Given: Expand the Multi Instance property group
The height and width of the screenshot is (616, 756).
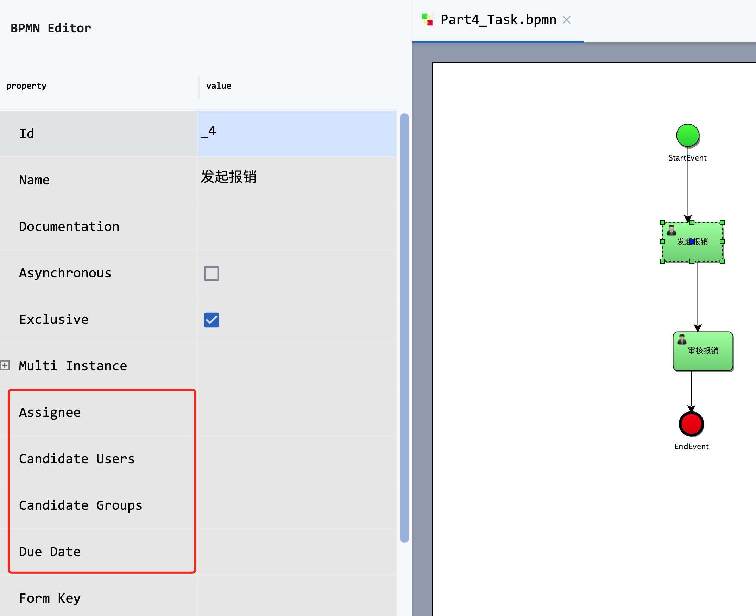Looking at the screenshot, I should click(5, 365).
